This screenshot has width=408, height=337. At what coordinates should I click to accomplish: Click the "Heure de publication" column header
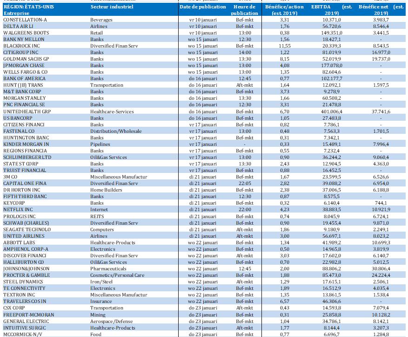click(x=245, y=10)
